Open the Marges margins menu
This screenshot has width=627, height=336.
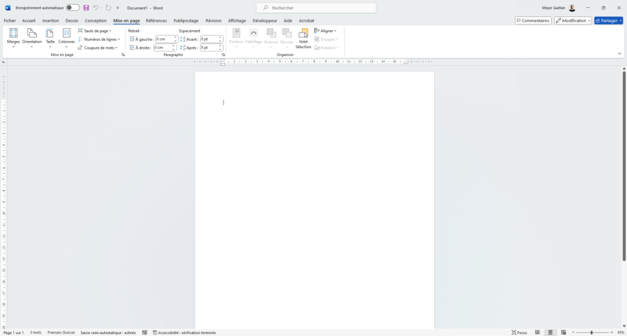[x=13, y=38]
